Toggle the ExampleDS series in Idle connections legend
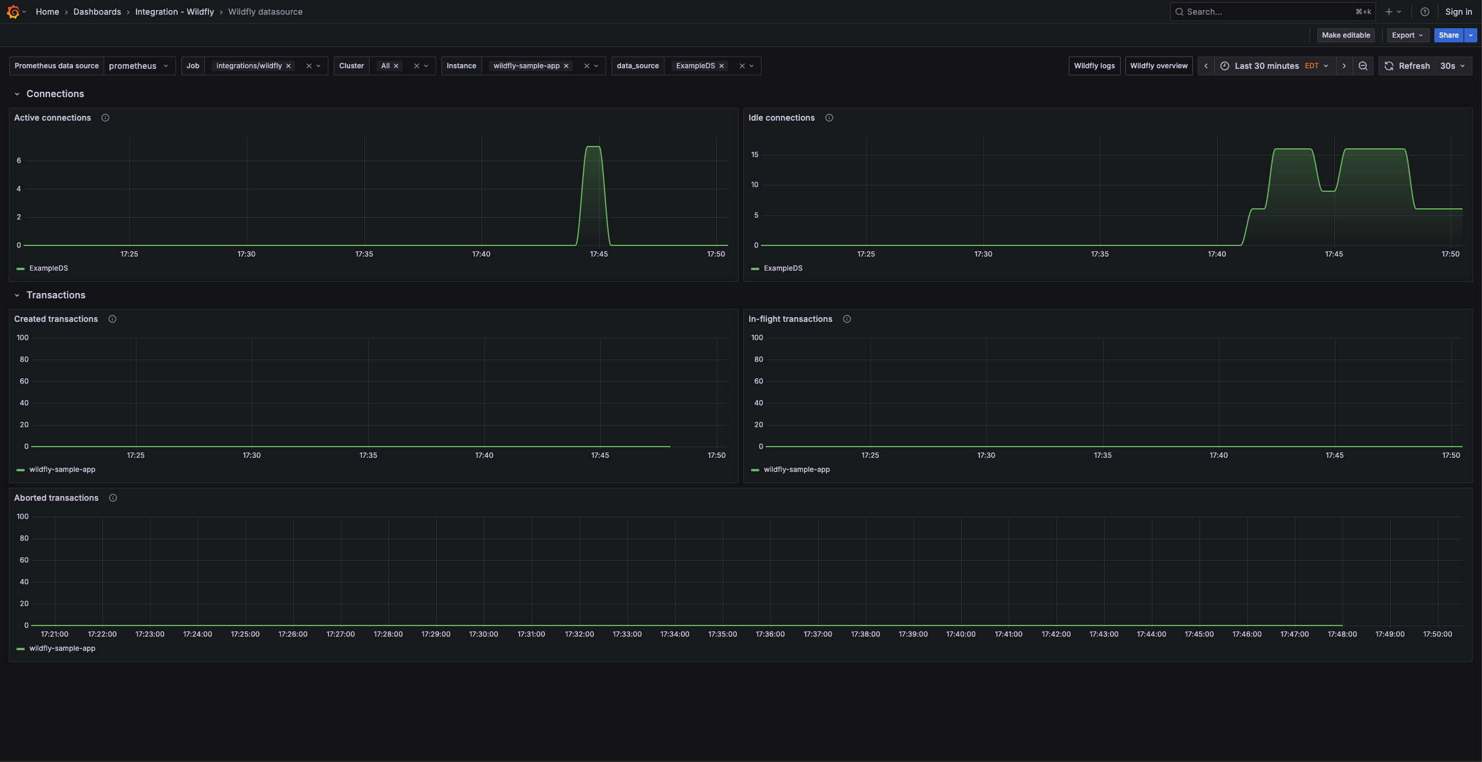Viewport: 1482px width, 762px height. 783,268
